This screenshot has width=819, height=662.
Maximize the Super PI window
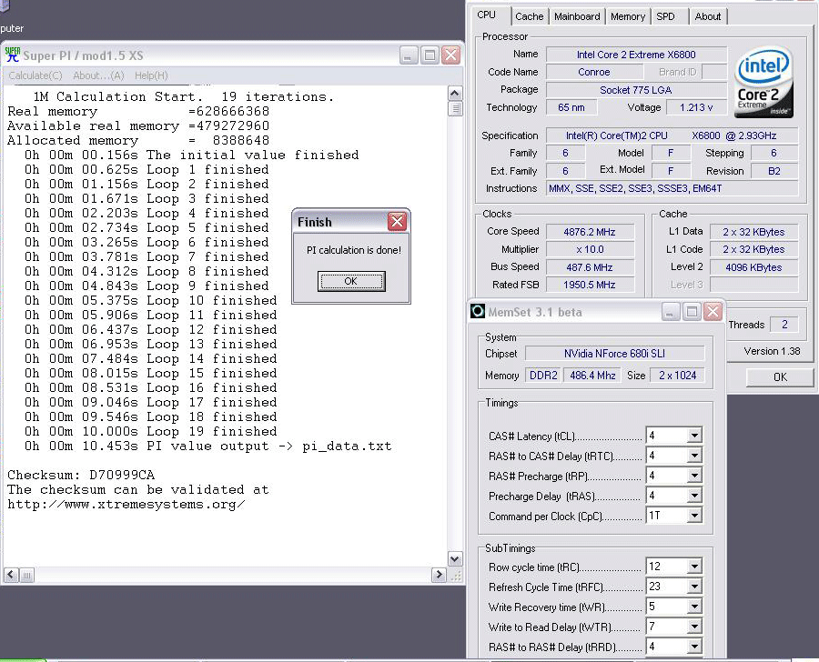click(430, 55)
